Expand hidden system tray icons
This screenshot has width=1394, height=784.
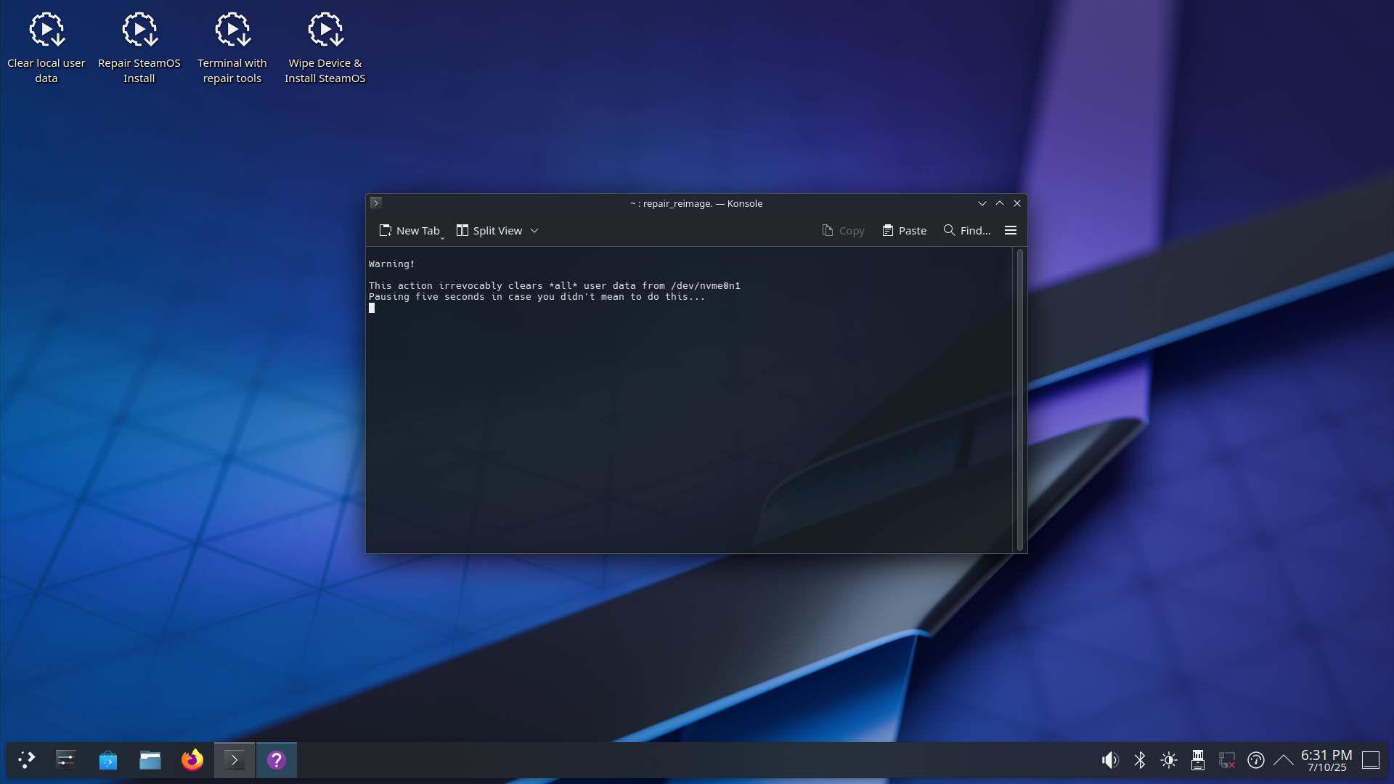(1282, 760)
